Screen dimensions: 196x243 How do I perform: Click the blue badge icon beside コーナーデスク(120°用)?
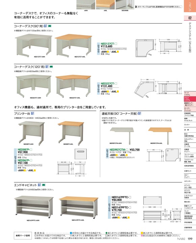47,66
